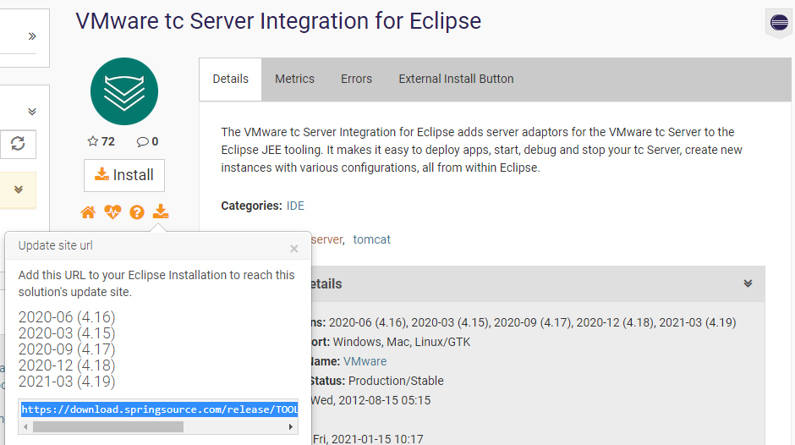Click the Fri, 2021-01-15 10:17 date
Viewport: 795px width, 445px height.
point(368,439)
